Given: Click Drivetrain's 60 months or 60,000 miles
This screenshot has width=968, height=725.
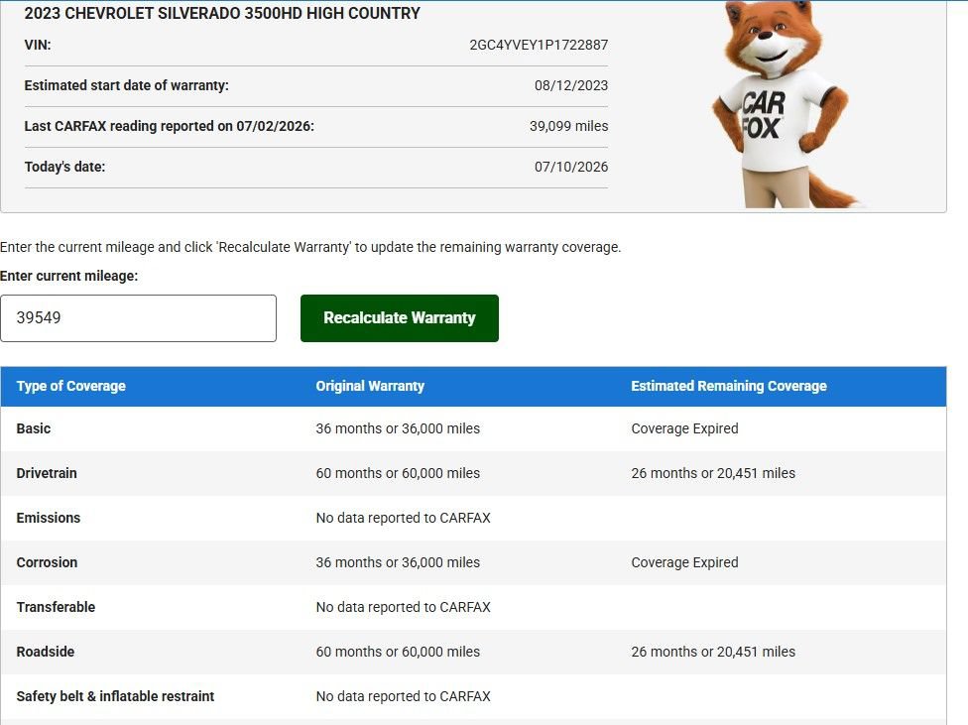Looking at the screenshot, I should tap(398, 473).
